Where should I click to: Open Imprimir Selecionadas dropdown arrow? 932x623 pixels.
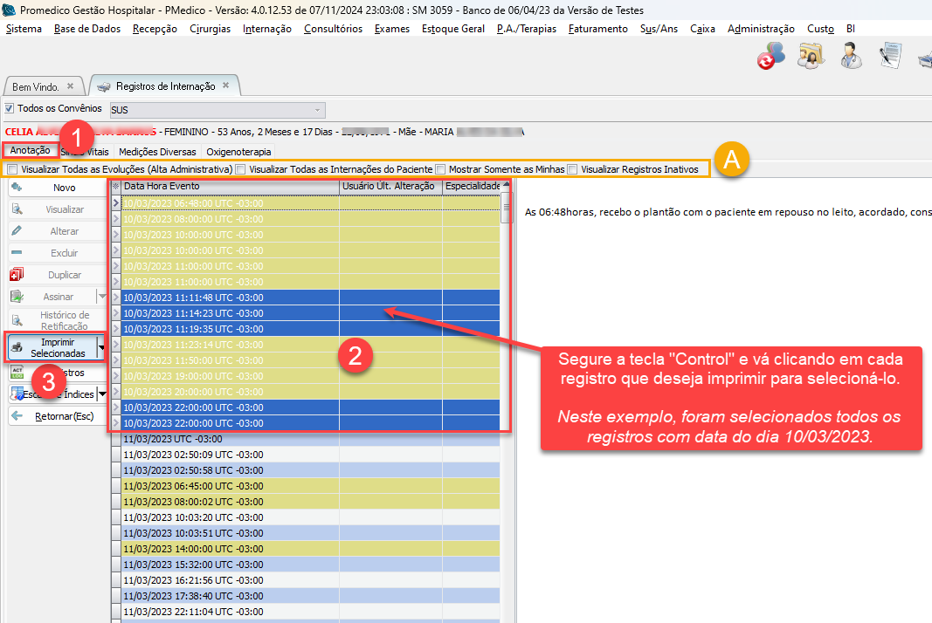102,347
